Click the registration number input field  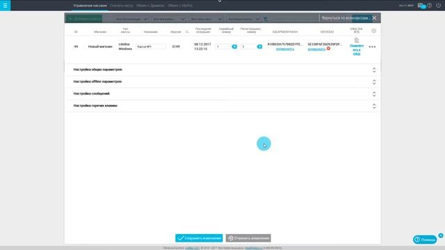[248, 47]
